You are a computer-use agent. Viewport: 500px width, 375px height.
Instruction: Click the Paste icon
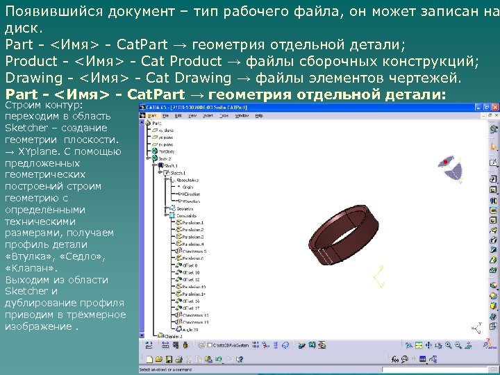pos(208,360)
